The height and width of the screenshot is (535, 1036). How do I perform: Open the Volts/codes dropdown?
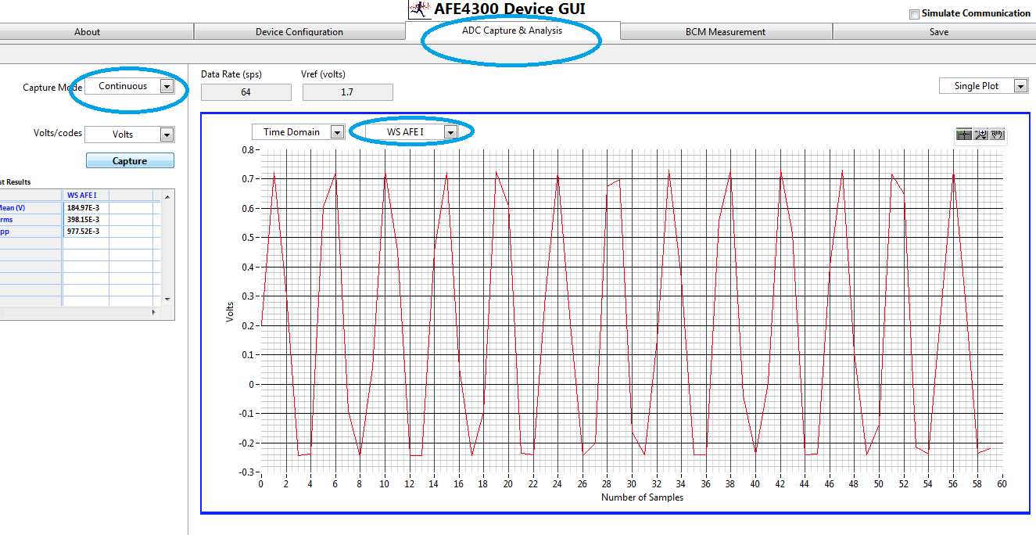(x=129, y=135)
